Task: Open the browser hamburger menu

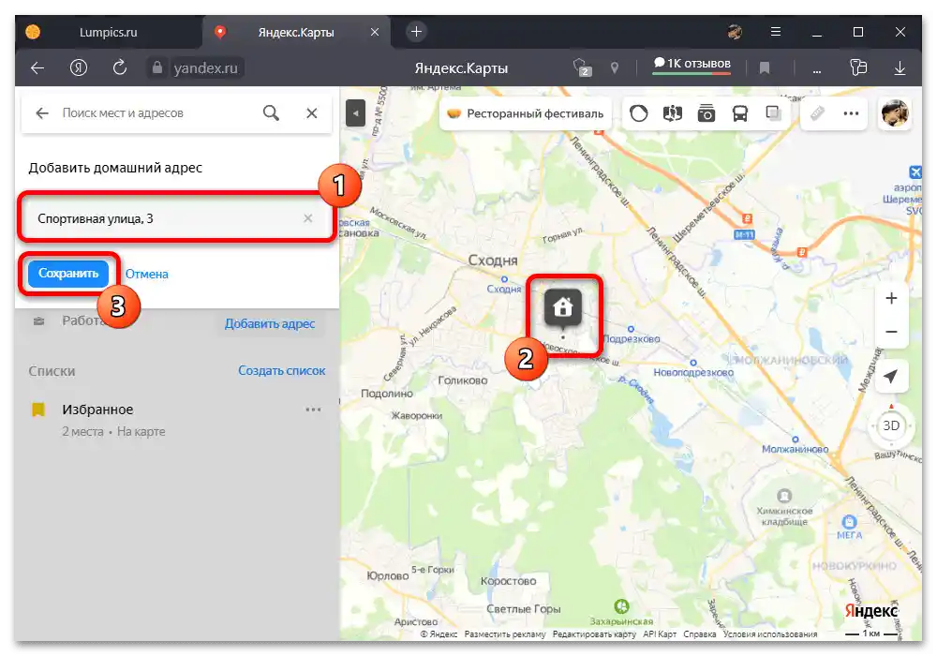Action: (x=776, y=32)
